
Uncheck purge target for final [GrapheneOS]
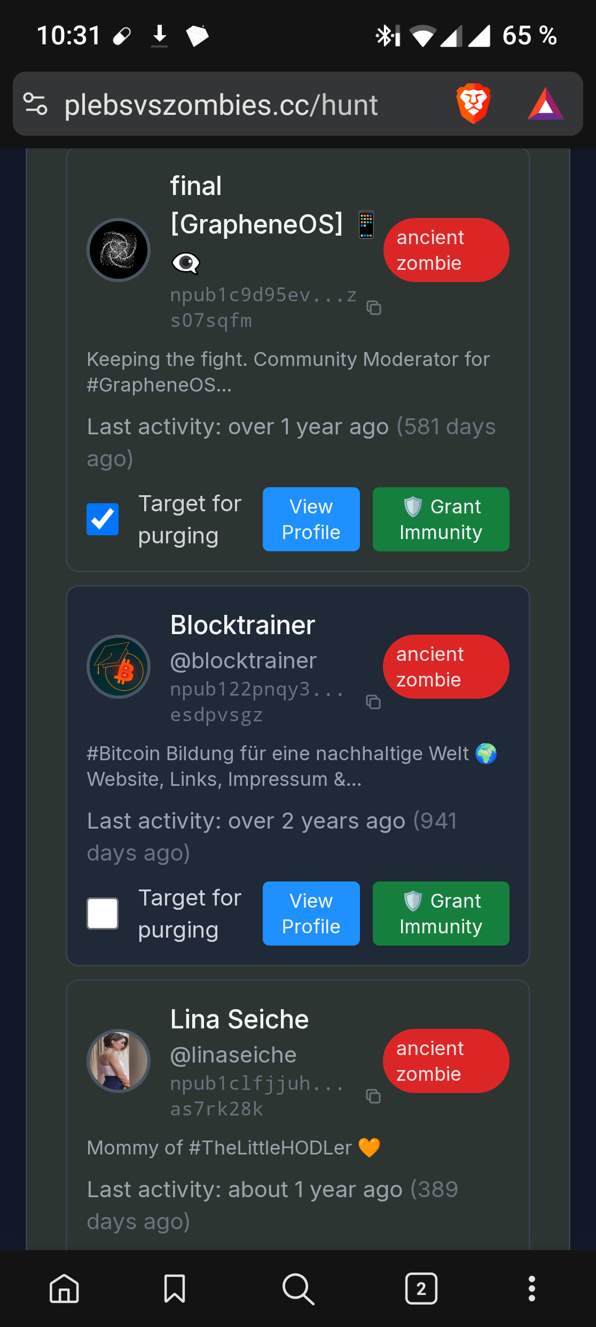(x=103, y=519)
